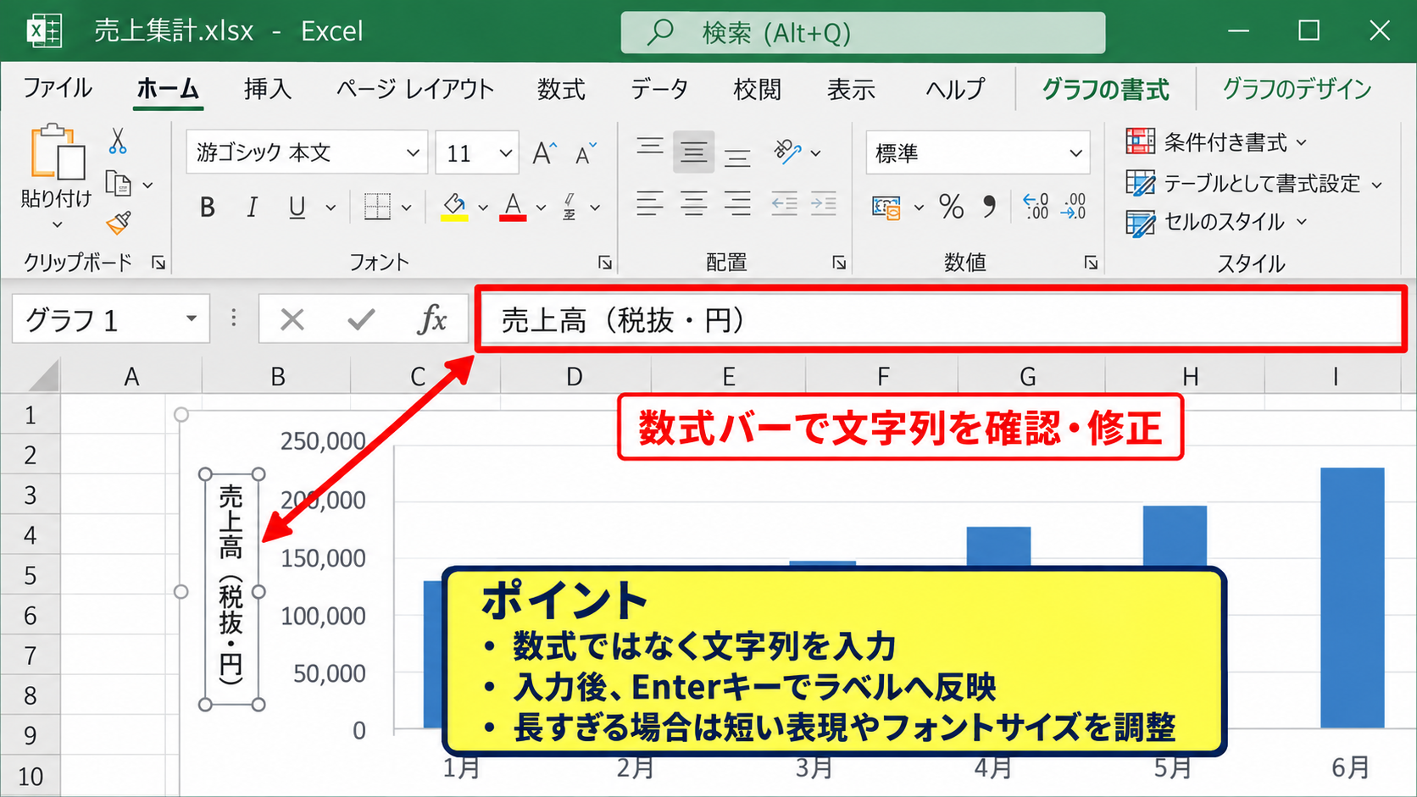Screen dimensions: 1417x797
Task: Toggle Underline formatting
Action: (297, 207)
